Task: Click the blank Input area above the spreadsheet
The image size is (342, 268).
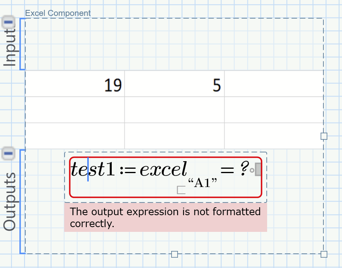Action: coord(174,44)
